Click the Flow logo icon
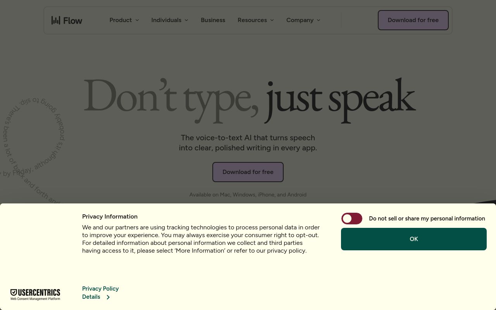This screenshot has height=310, width=496. pyautogui.click(x=56, y=20)
